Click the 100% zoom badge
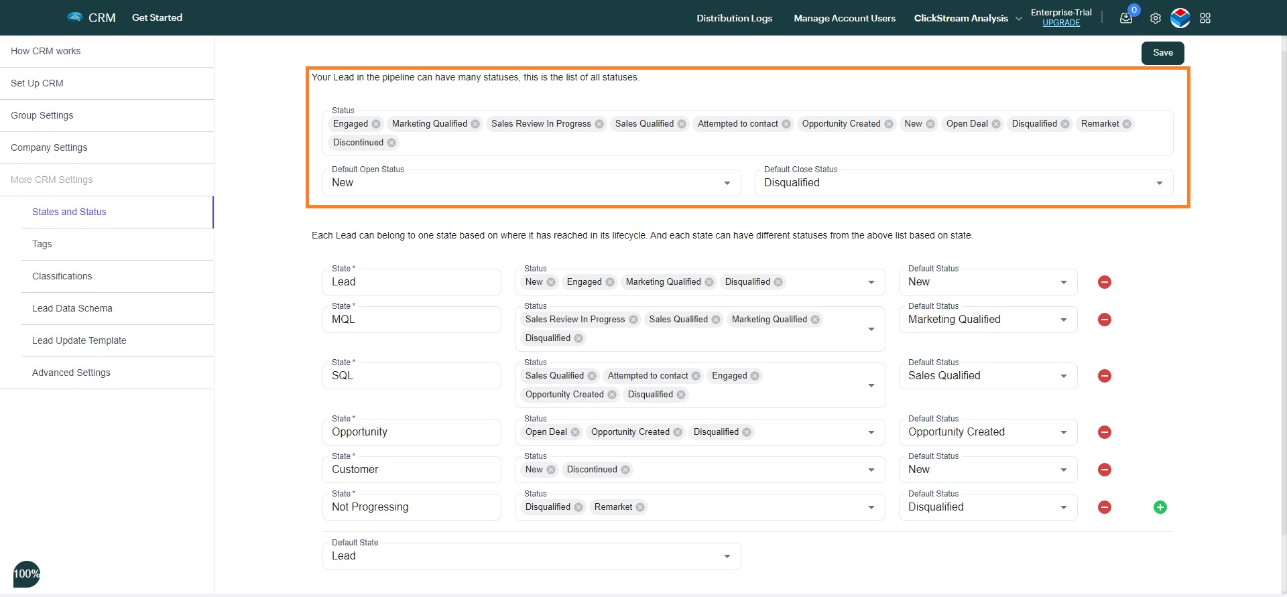 27,574
